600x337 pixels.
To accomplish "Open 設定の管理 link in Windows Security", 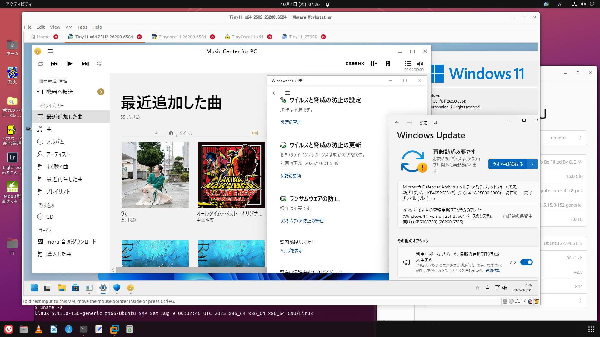I will click(x=291, y=122).
